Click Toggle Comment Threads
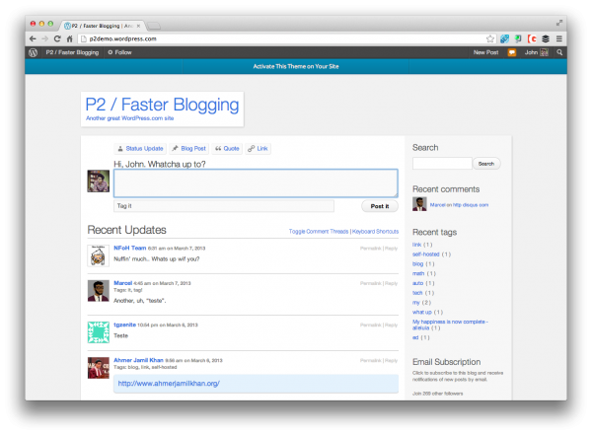592x435 pixels. tap(319, 232)
